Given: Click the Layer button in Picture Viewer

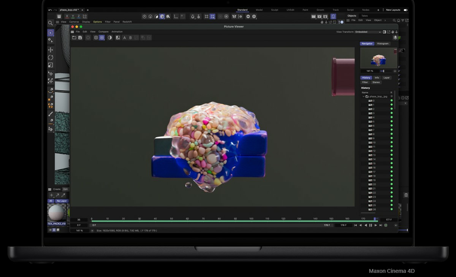Looking at the screenshot, I should (x=386, y=78).
